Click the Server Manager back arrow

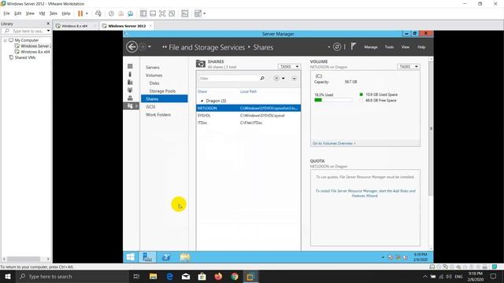pyautogui.click(x=132, y=47)
